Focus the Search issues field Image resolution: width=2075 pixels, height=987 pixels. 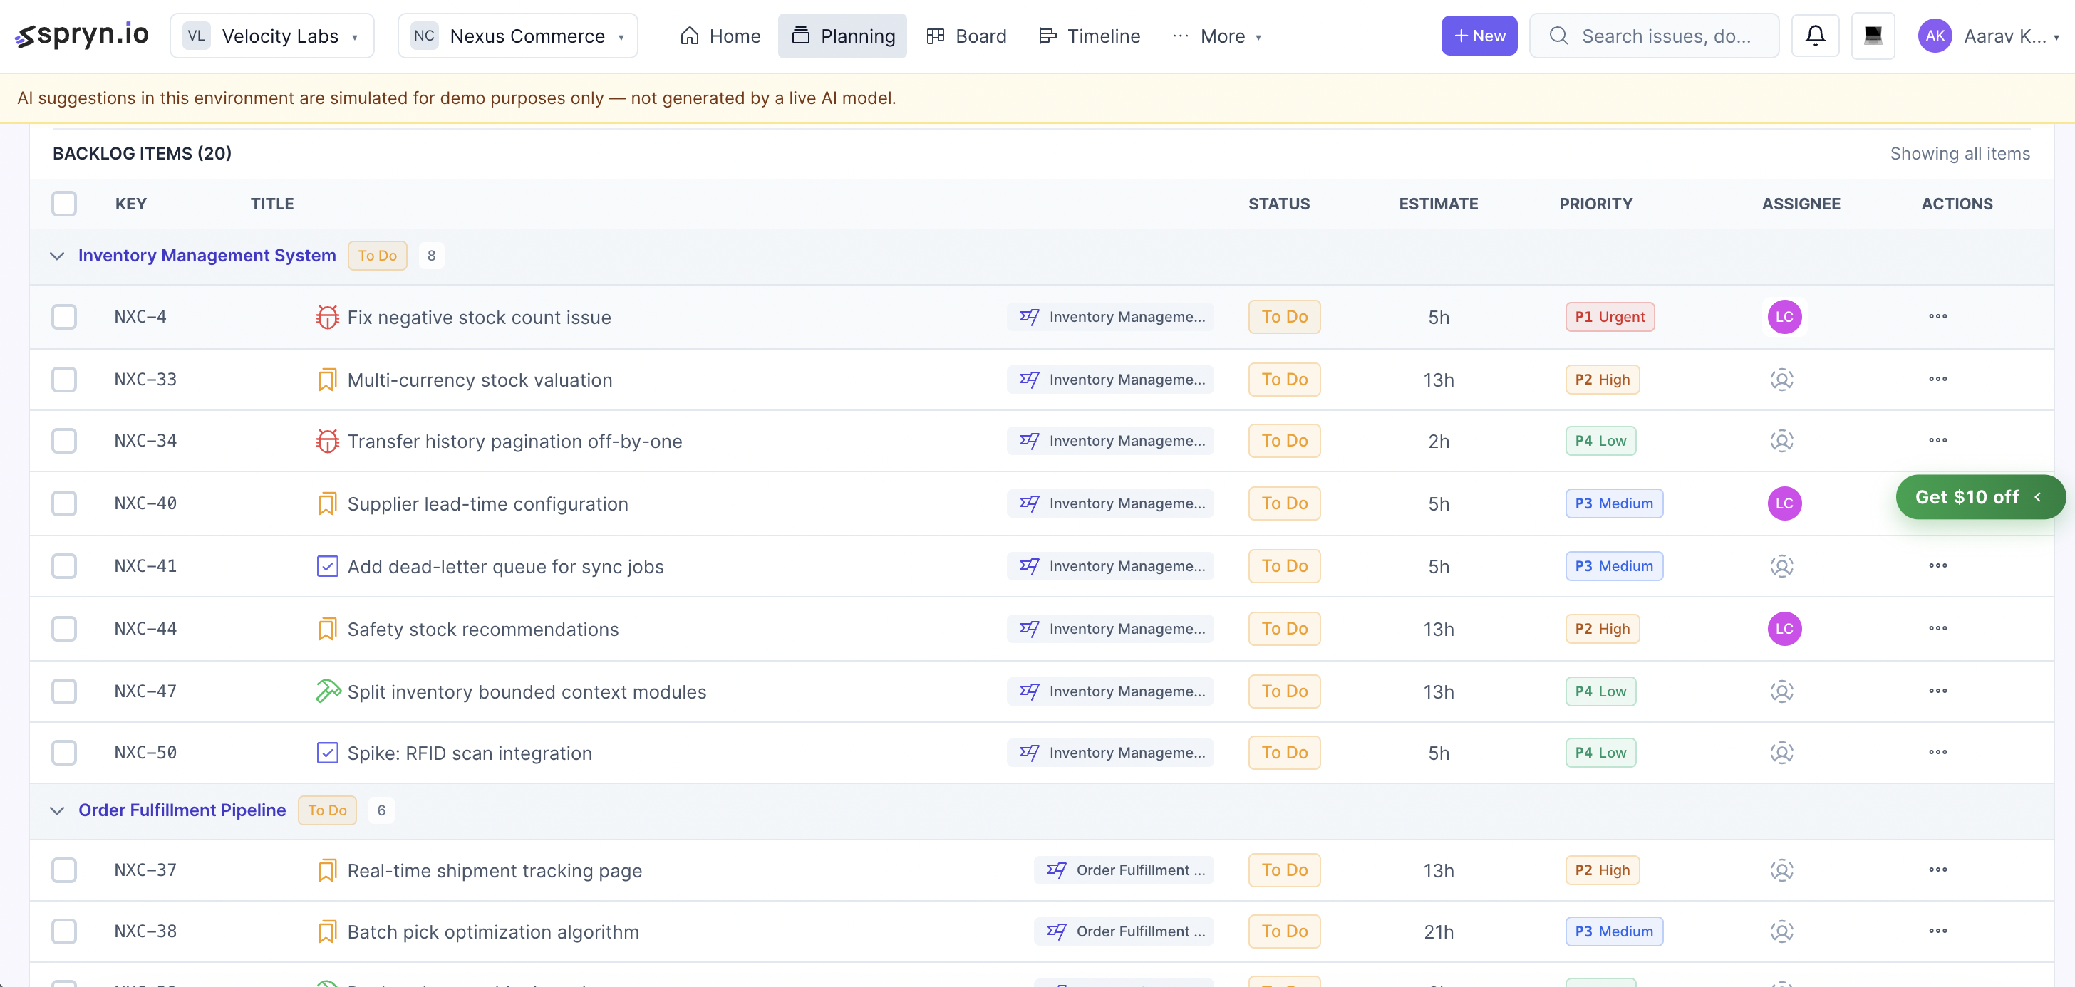1654,36
